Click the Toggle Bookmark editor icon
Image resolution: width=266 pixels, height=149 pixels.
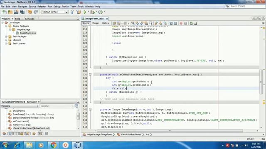coord(165,23)
